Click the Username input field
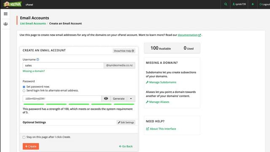270x152 pixels. click(x=63, y=65)
